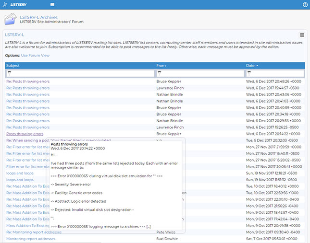Image resolution: width=310 pixels, height=243 pixels.
Task: Click the Date filter funnel icon
Action: 249,73
